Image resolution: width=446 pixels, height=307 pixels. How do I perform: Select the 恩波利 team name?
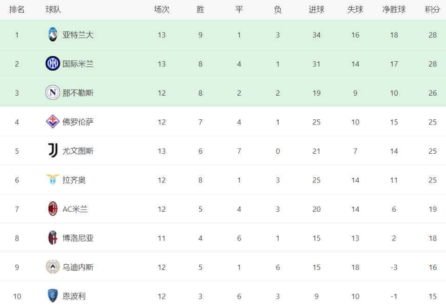point(74,296)
